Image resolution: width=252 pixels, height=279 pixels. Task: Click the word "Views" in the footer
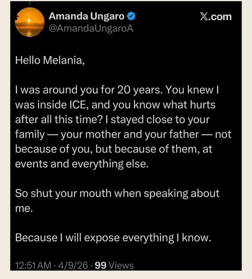[121, 265]
